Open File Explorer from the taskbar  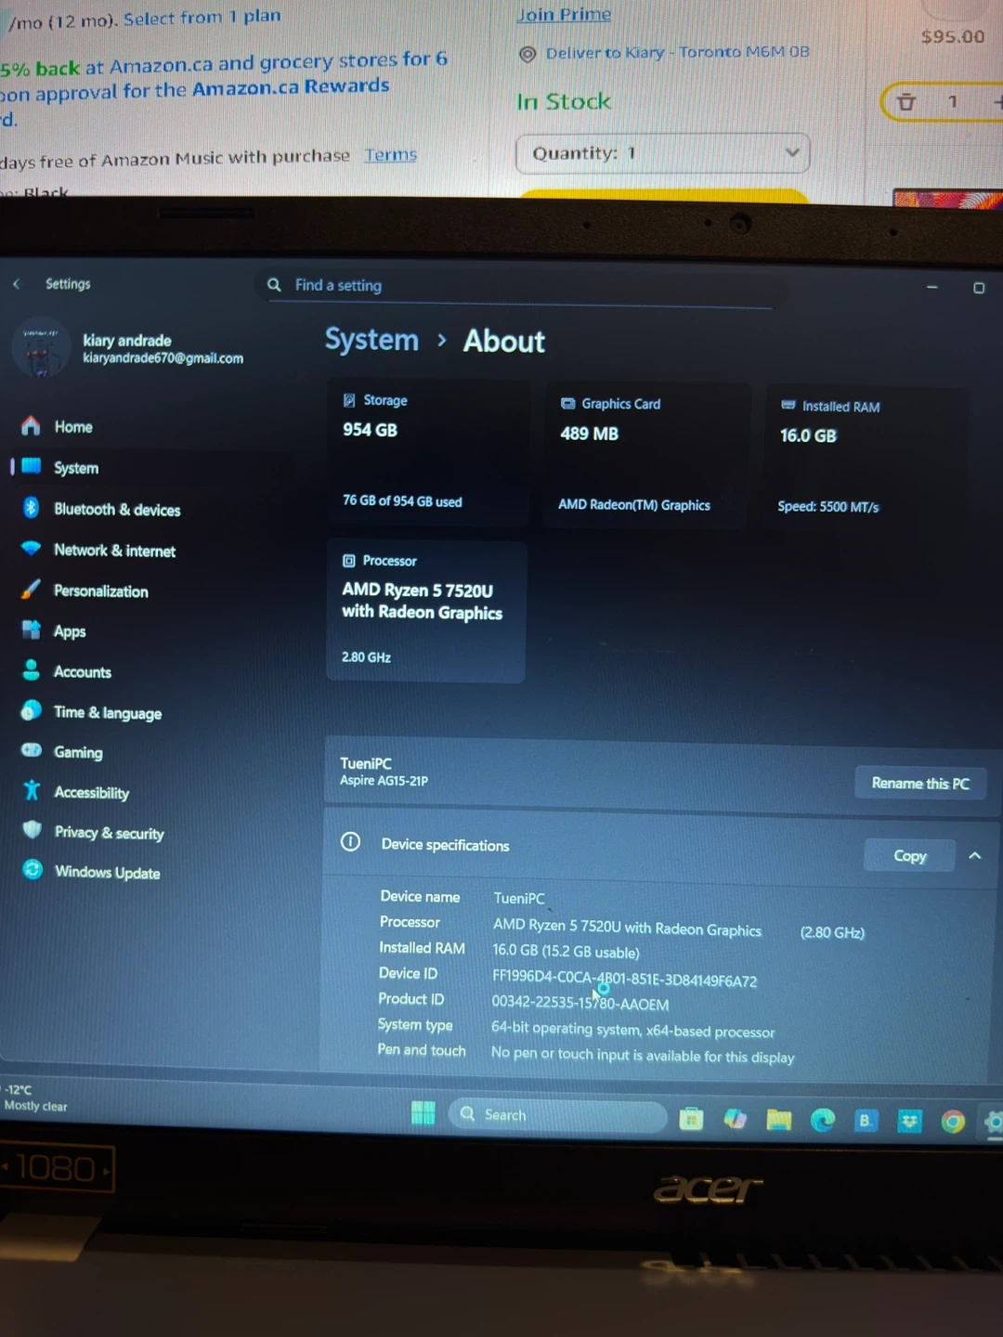(x=778, y=1121)
